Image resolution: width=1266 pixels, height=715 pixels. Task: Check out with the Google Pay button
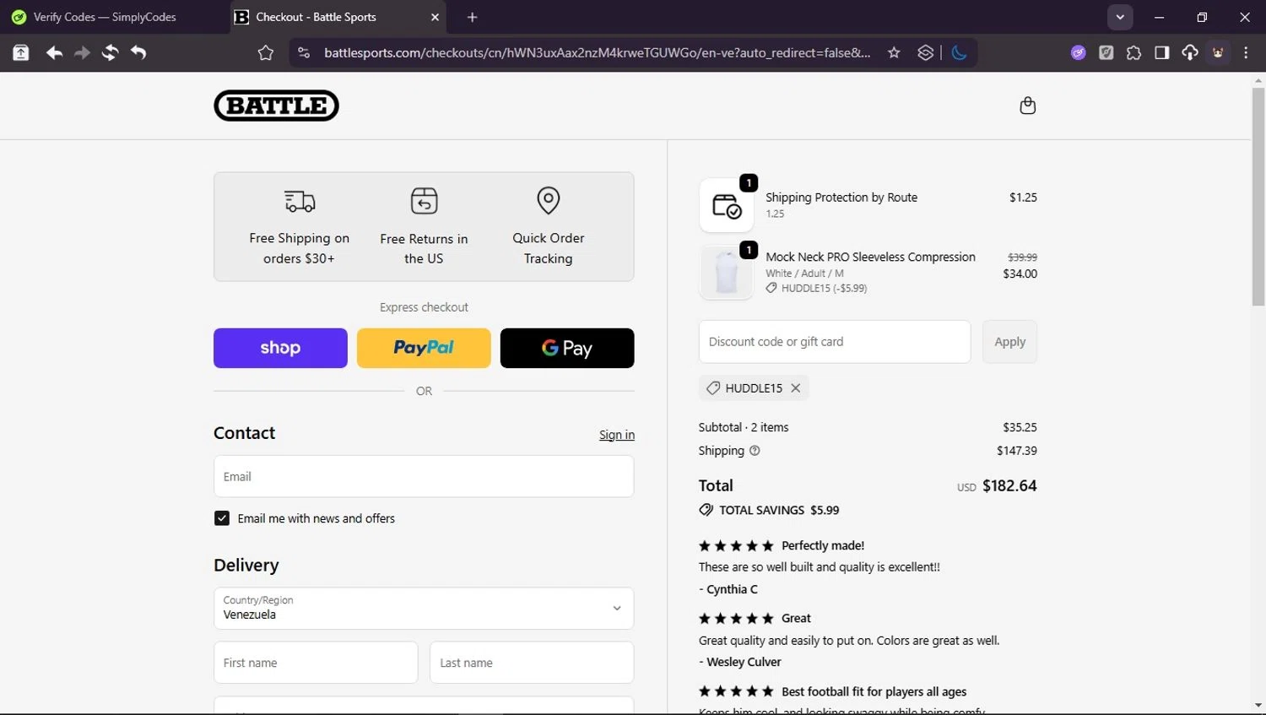tap(567, 348)
